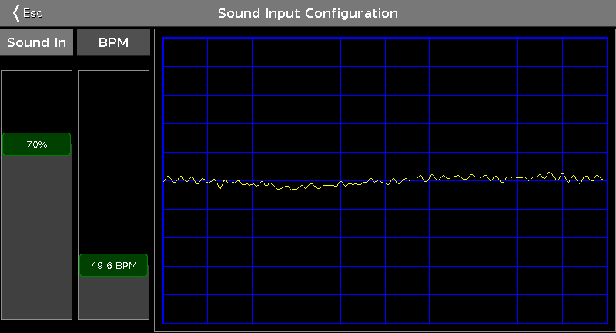616x333 pixels.
Task: Click Sound In fader track above 70% handle
Action: coord(36,100)
